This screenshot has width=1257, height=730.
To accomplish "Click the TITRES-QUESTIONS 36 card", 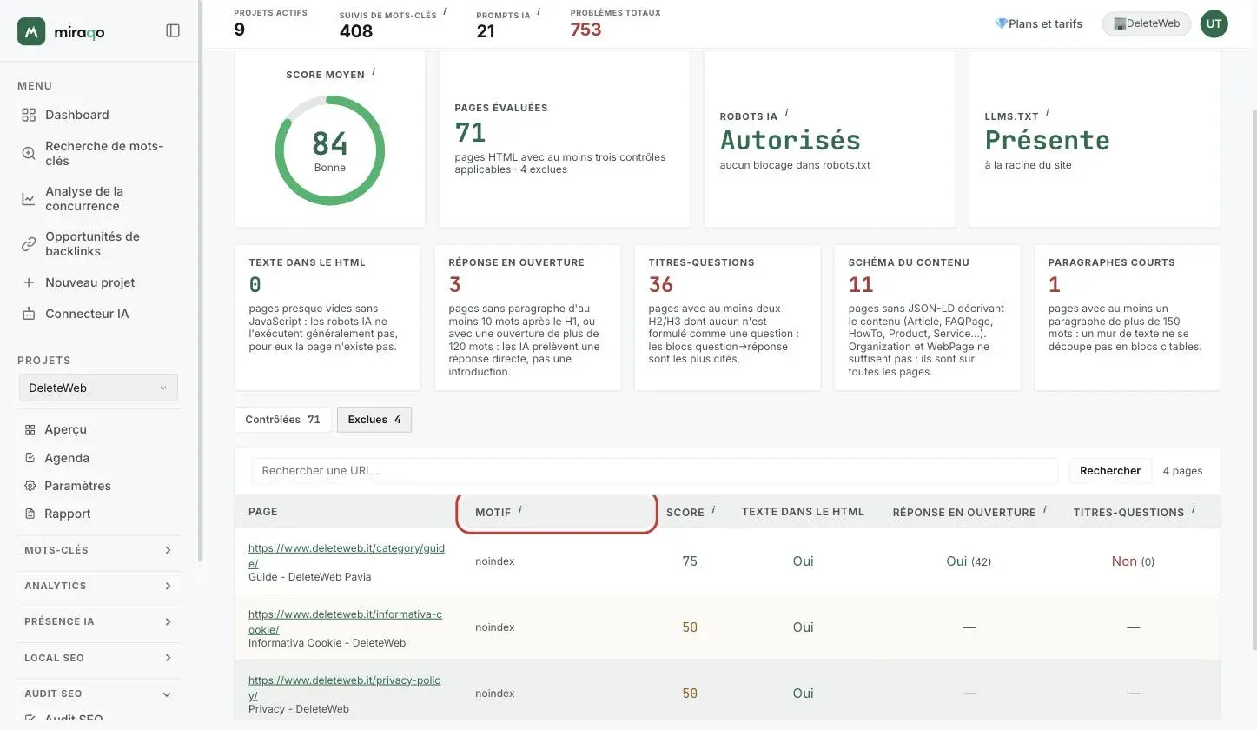I will (x=727, y=317).
